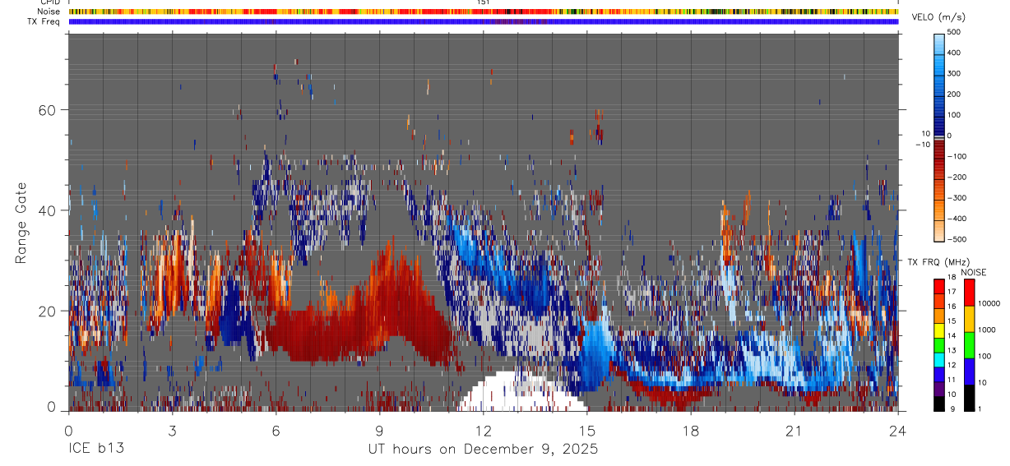Click the -200 tick on velocity colorbar
This screenshot has width=1010, height=466.
[958, 177]
